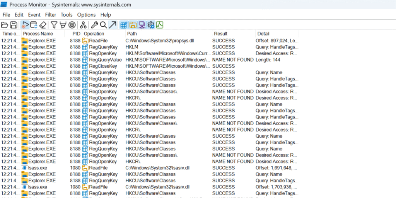
Task: Click the RegCloseKey row registry icon
Action: pyautogui.click(x=85, y=66)
